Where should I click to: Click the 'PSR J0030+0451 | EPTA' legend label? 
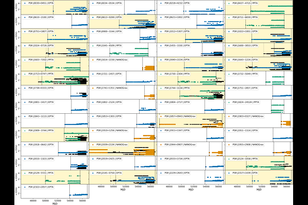tap(41, 3)
